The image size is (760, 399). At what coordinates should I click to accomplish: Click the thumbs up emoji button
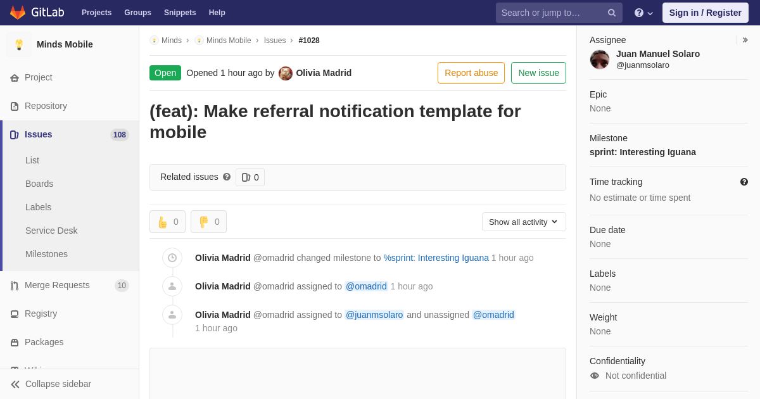pos(167,222)
